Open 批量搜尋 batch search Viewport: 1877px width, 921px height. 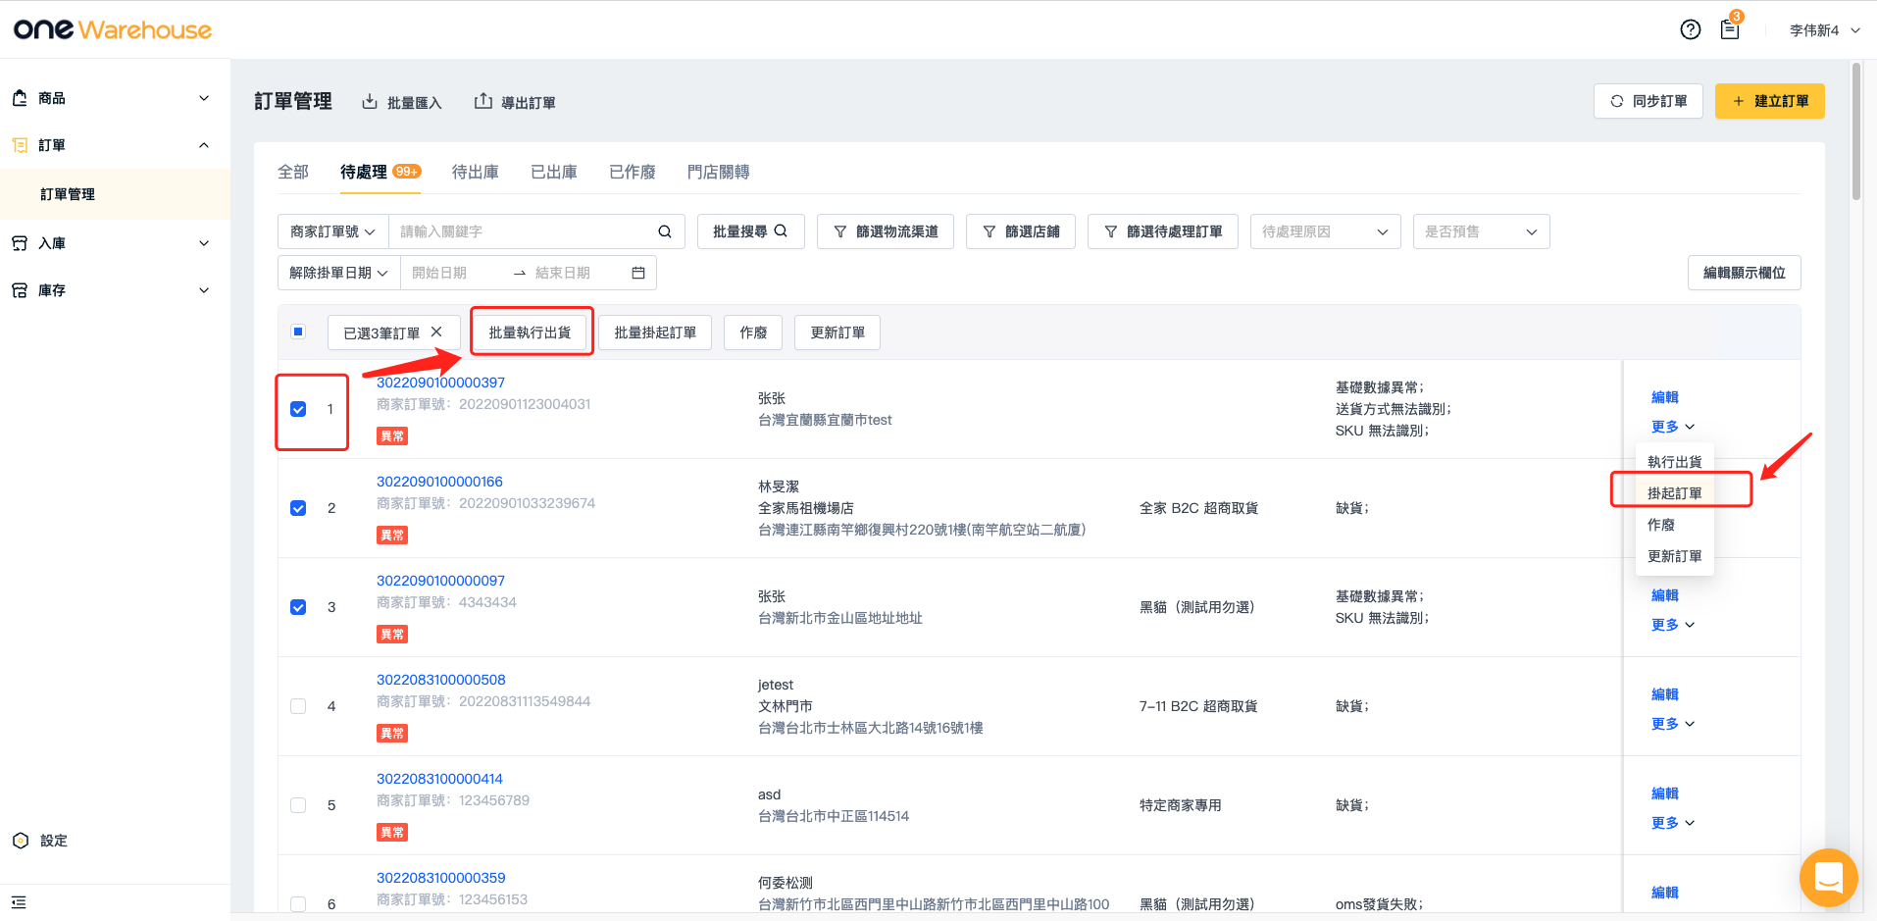(751, 231)
